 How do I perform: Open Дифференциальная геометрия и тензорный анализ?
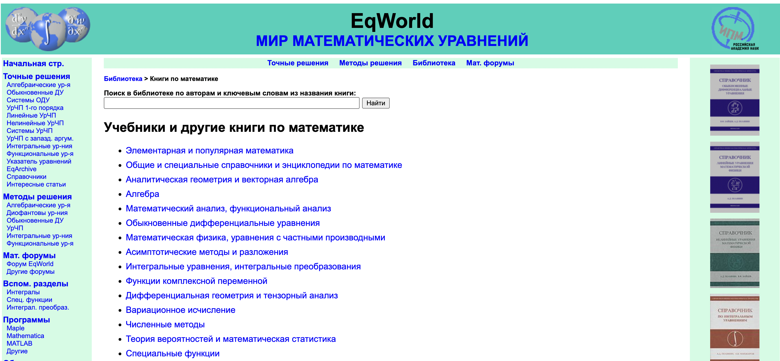(x=232, y=296)
